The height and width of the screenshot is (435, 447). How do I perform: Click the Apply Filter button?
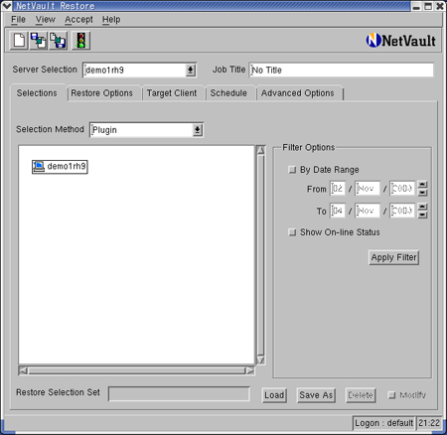[x=393, y=257]
